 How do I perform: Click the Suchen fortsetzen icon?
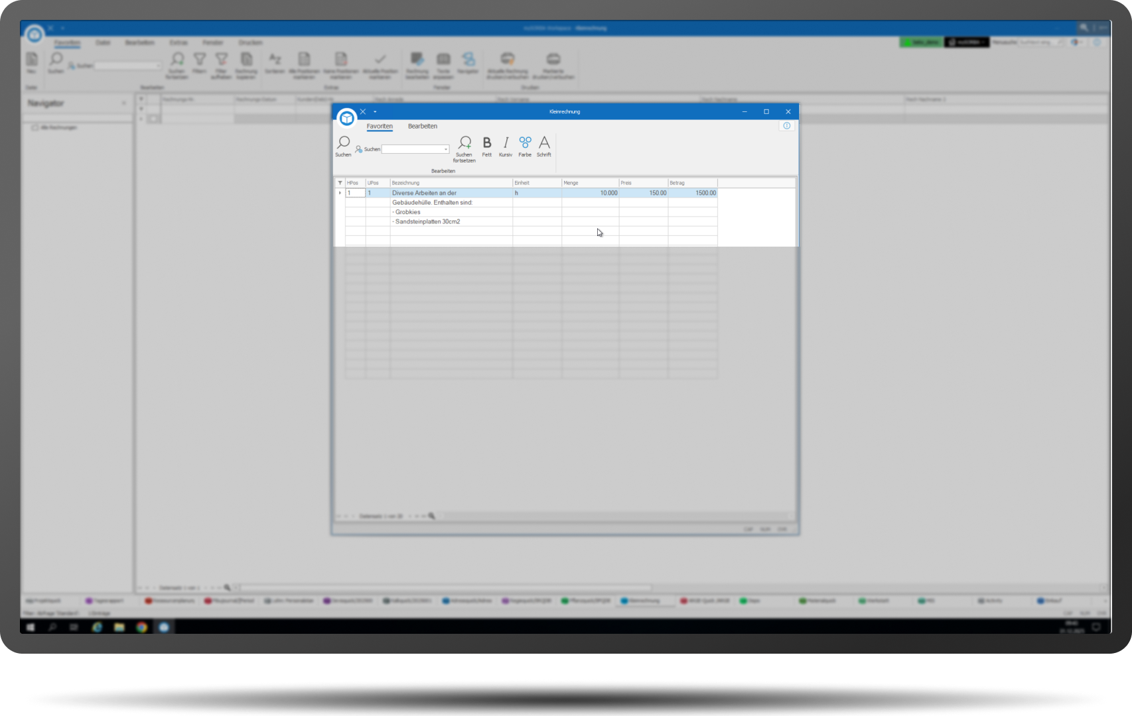pos(464,144)
